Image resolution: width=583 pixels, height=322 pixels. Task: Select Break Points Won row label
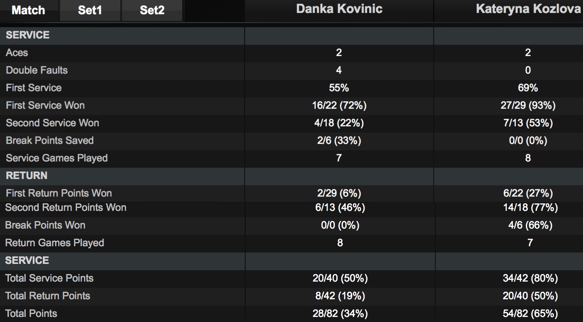(45, 225)
